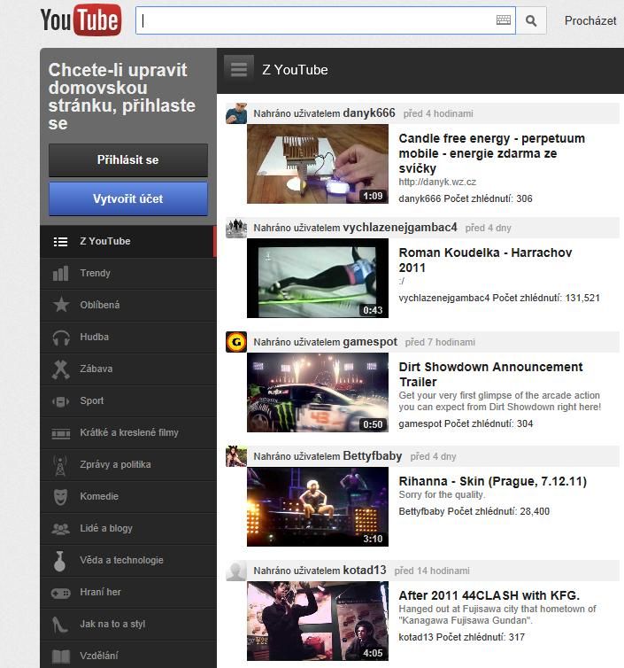Click the magnifier search button
The width and height of the screenshot is (624, 668).
pyautogui.click(x=531, y=20)
